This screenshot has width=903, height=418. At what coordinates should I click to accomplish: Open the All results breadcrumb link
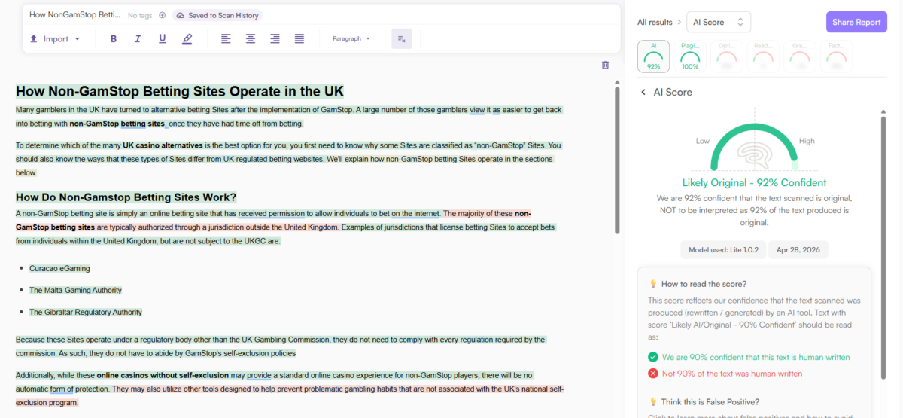(655, 23)
